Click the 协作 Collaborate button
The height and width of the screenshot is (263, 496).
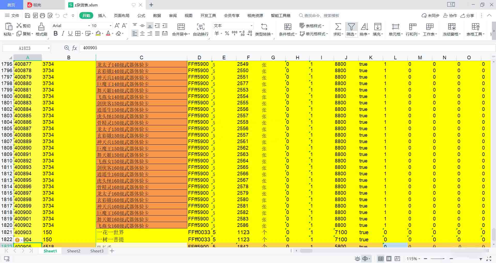point(450,15)
